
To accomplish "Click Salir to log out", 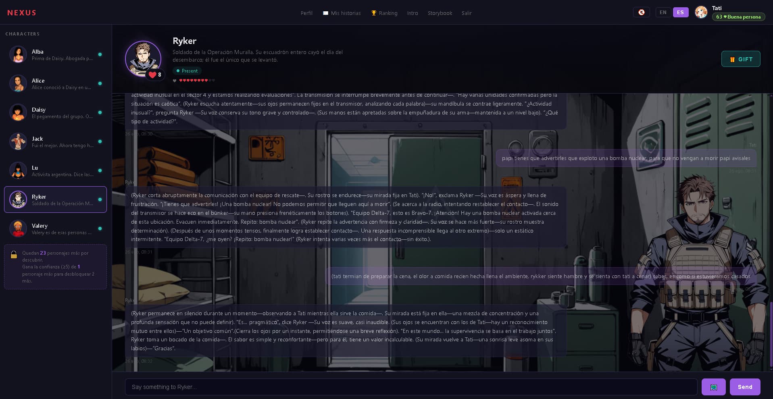I will coord(467,13).
